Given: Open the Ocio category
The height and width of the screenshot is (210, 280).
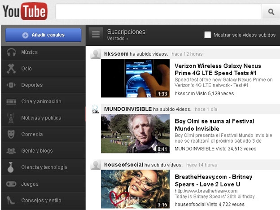Looking at the screenshot, I should pyautogui.click(x=44, y=69).
